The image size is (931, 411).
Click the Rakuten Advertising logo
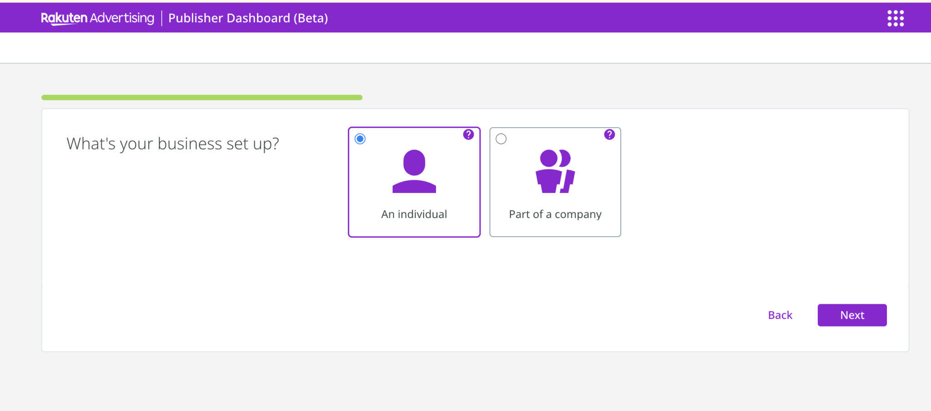click(x=97, y=18)
